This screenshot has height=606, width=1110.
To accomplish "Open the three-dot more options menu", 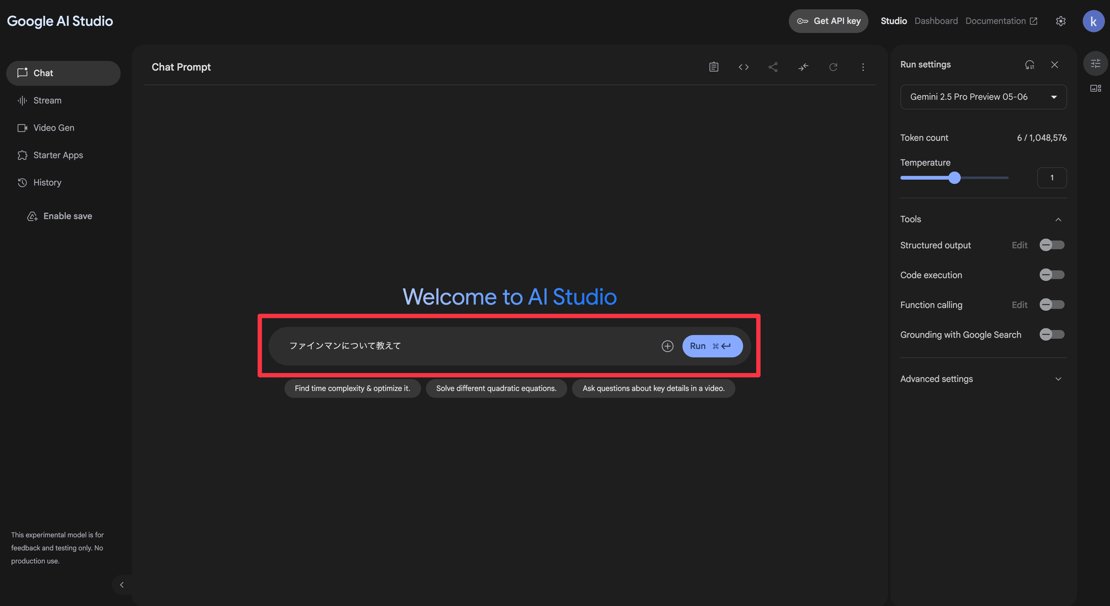I will [863, 67].
